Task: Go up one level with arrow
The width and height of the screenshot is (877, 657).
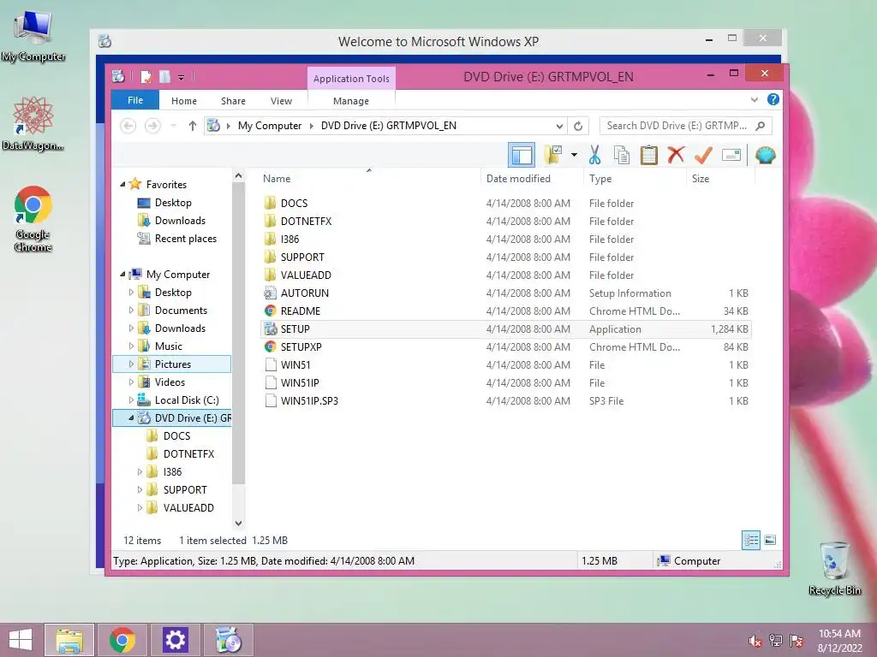Action: [193, 126]
